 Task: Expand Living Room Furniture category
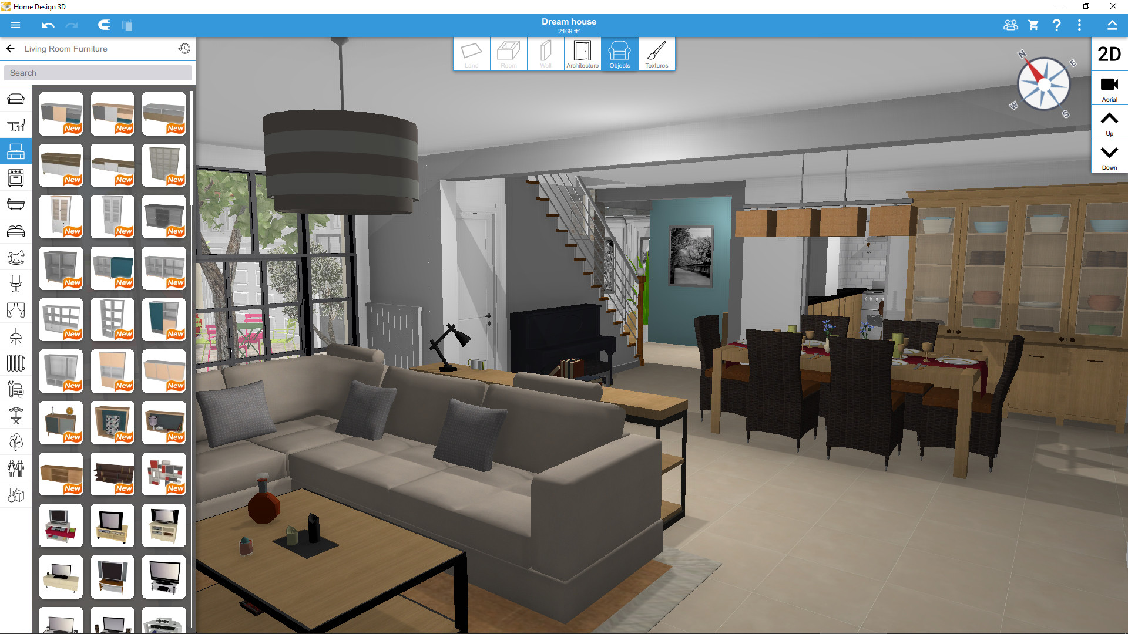pyautogui.click(x=66, y=48)
